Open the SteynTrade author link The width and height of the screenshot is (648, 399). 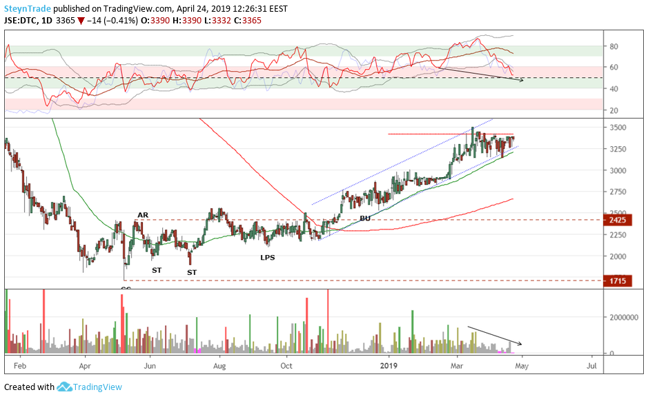(28, 9)
